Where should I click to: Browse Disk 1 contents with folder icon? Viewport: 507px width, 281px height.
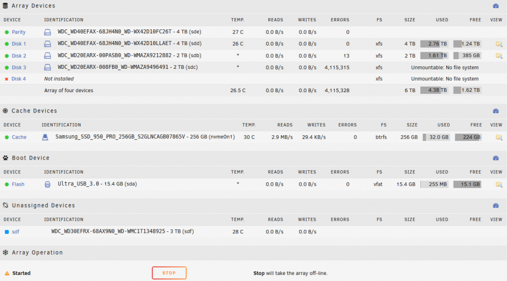pyautogui.click(x=499, y=44)
